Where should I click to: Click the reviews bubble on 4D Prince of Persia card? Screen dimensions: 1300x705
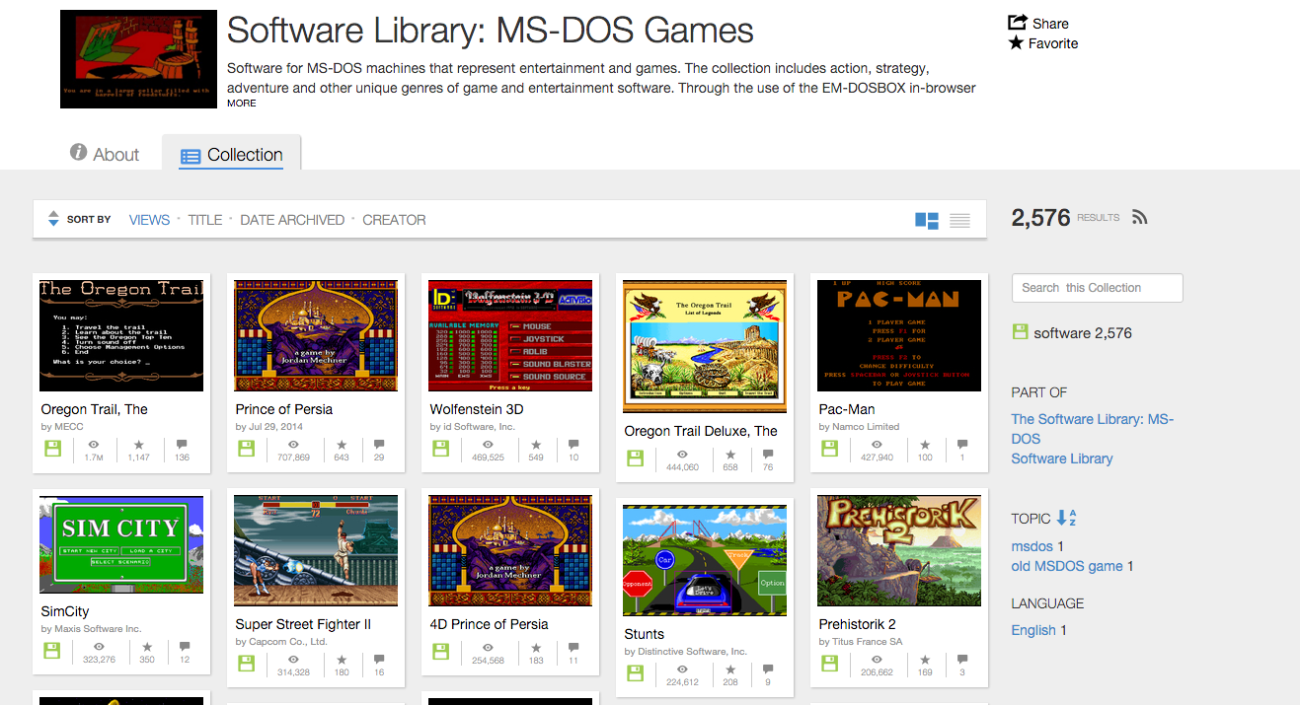click(x=574, y=648)
